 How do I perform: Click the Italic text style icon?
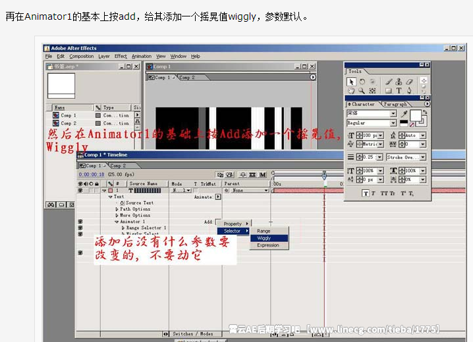(373, 194)
